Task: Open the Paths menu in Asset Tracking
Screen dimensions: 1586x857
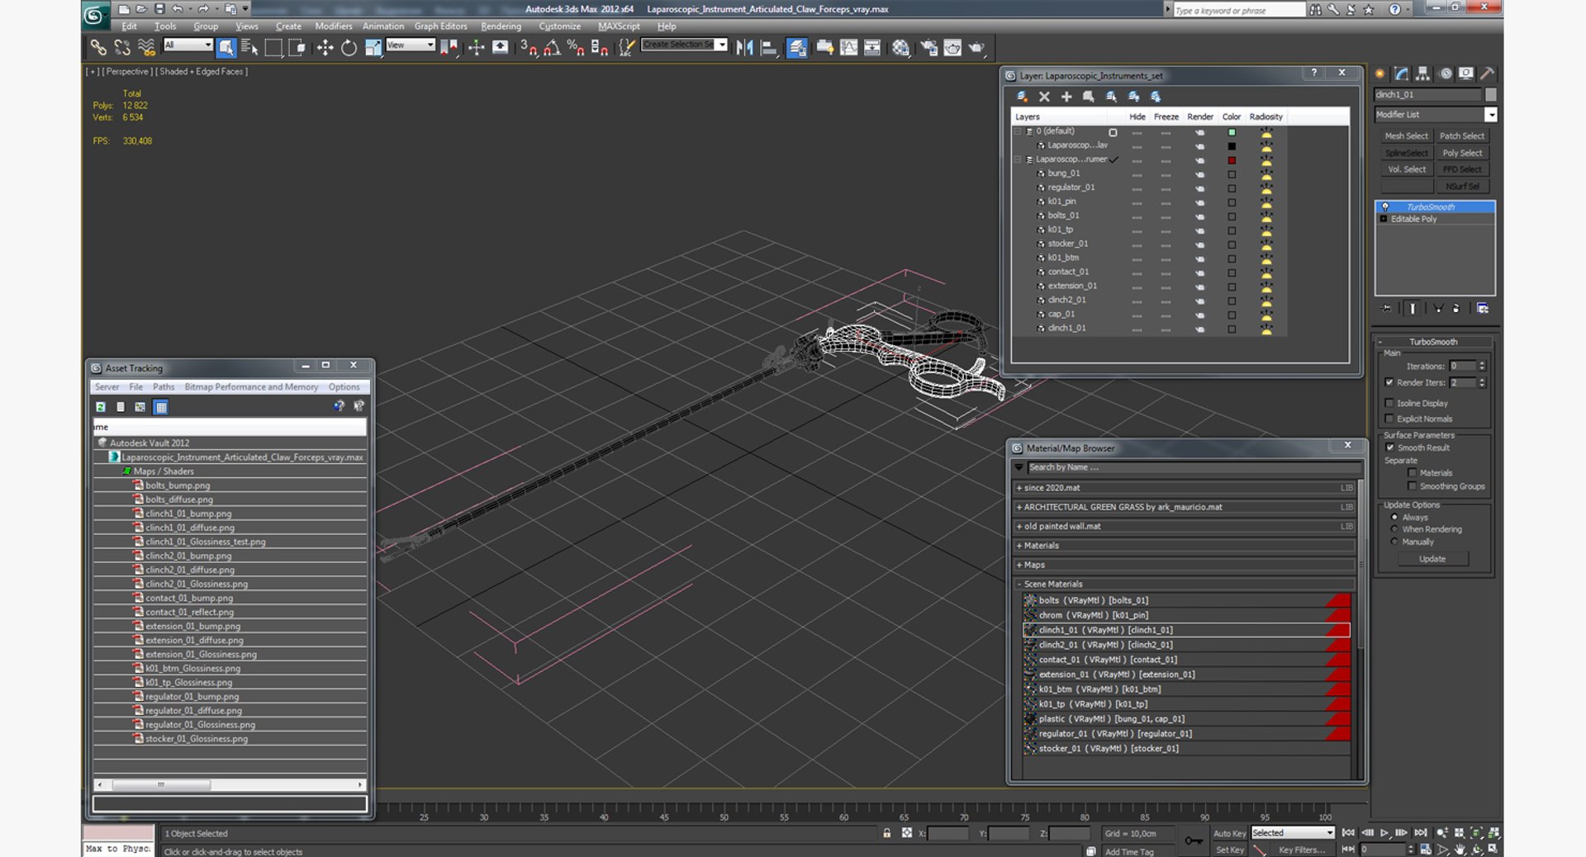Action: coord(164,387)
